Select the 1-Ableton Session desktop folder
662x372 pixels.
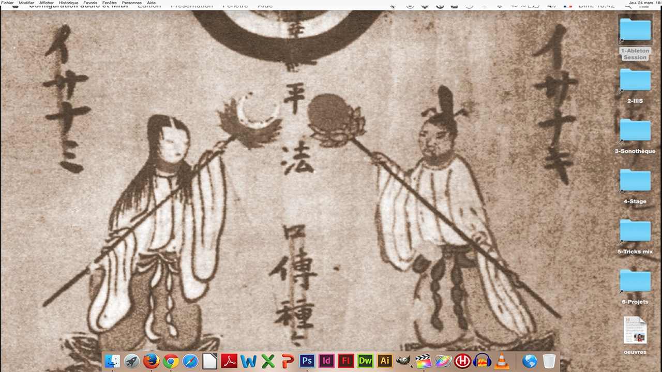coord(635,38)
